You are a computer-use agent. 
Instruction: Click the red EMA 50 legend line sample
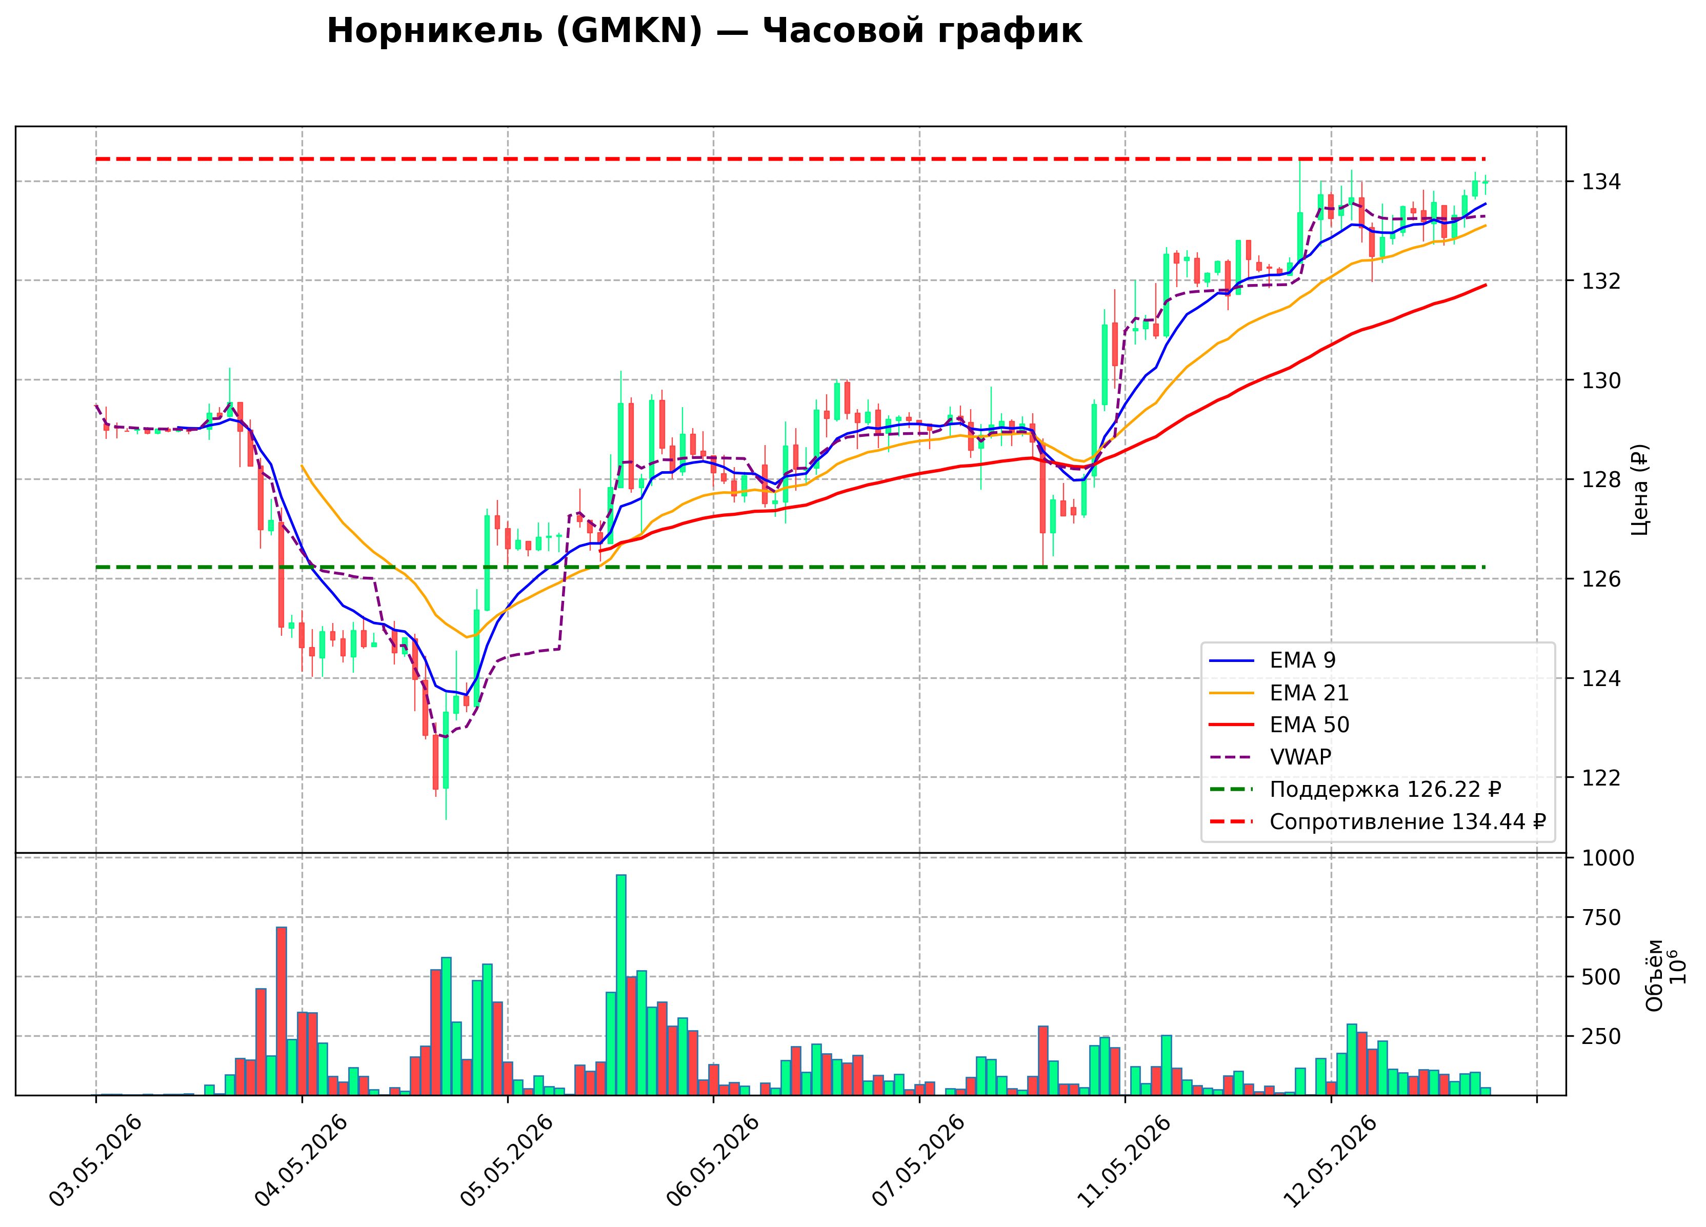(1231, 725)
